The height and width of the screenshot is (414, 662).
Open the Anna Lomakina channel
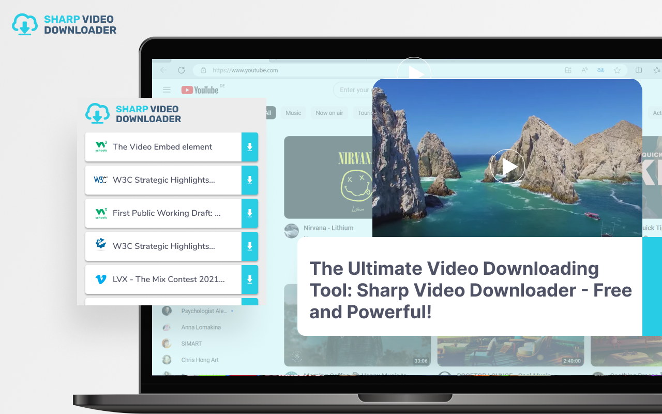201,327
